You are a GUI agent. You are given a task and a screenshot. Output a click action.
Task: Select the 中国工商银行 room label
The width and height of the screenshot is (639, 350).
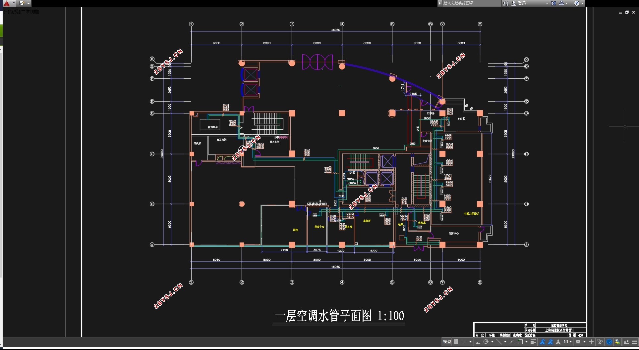(x=471, y=214)
